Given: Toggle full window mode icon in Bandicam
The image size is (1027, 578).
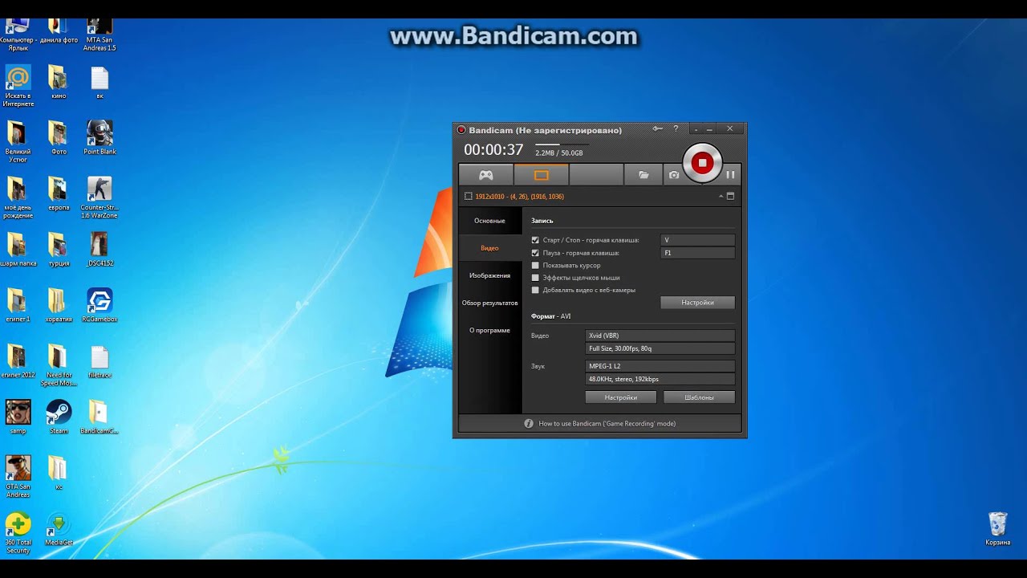Looking at the screenshot, I should click(730, 196).
